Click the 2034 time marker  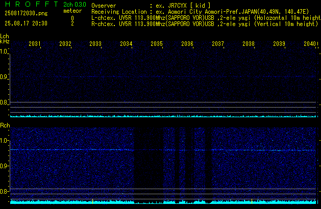[127, 44]
